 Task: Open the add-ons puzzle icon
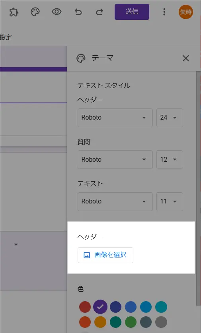(14, 12)
